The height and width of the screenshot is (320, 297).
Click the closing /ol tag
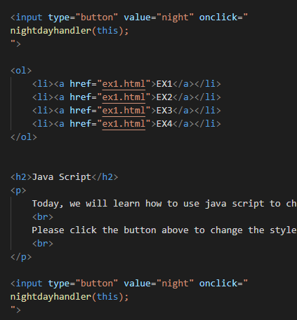pos(24,137)
